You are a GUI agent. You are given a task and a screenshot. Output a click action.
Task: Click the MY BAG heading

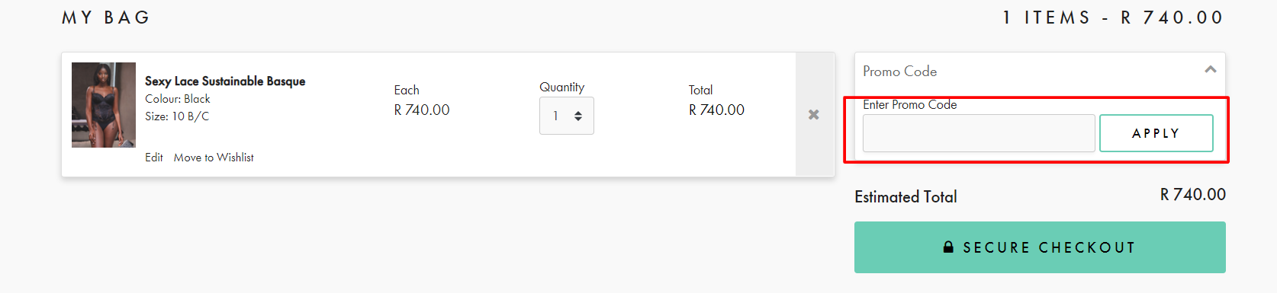(106, 18)
